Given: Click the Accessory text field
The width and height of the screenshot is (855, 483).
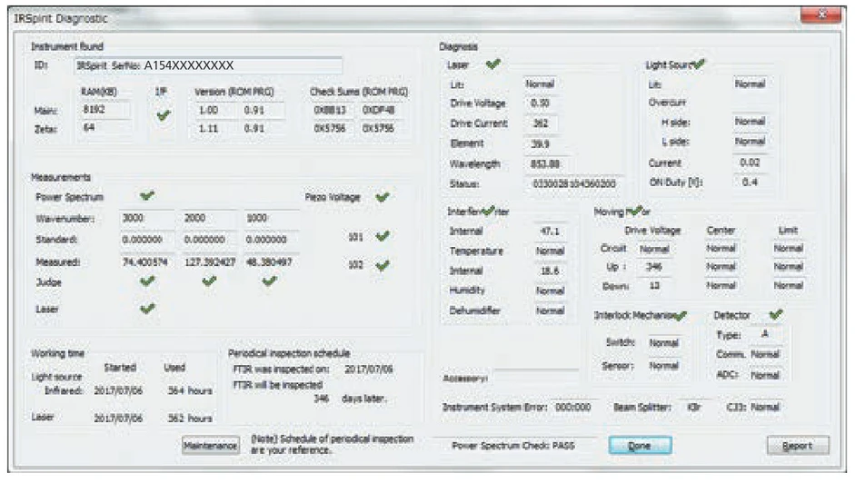Looking at the screenshot, I should pos(536,376).
